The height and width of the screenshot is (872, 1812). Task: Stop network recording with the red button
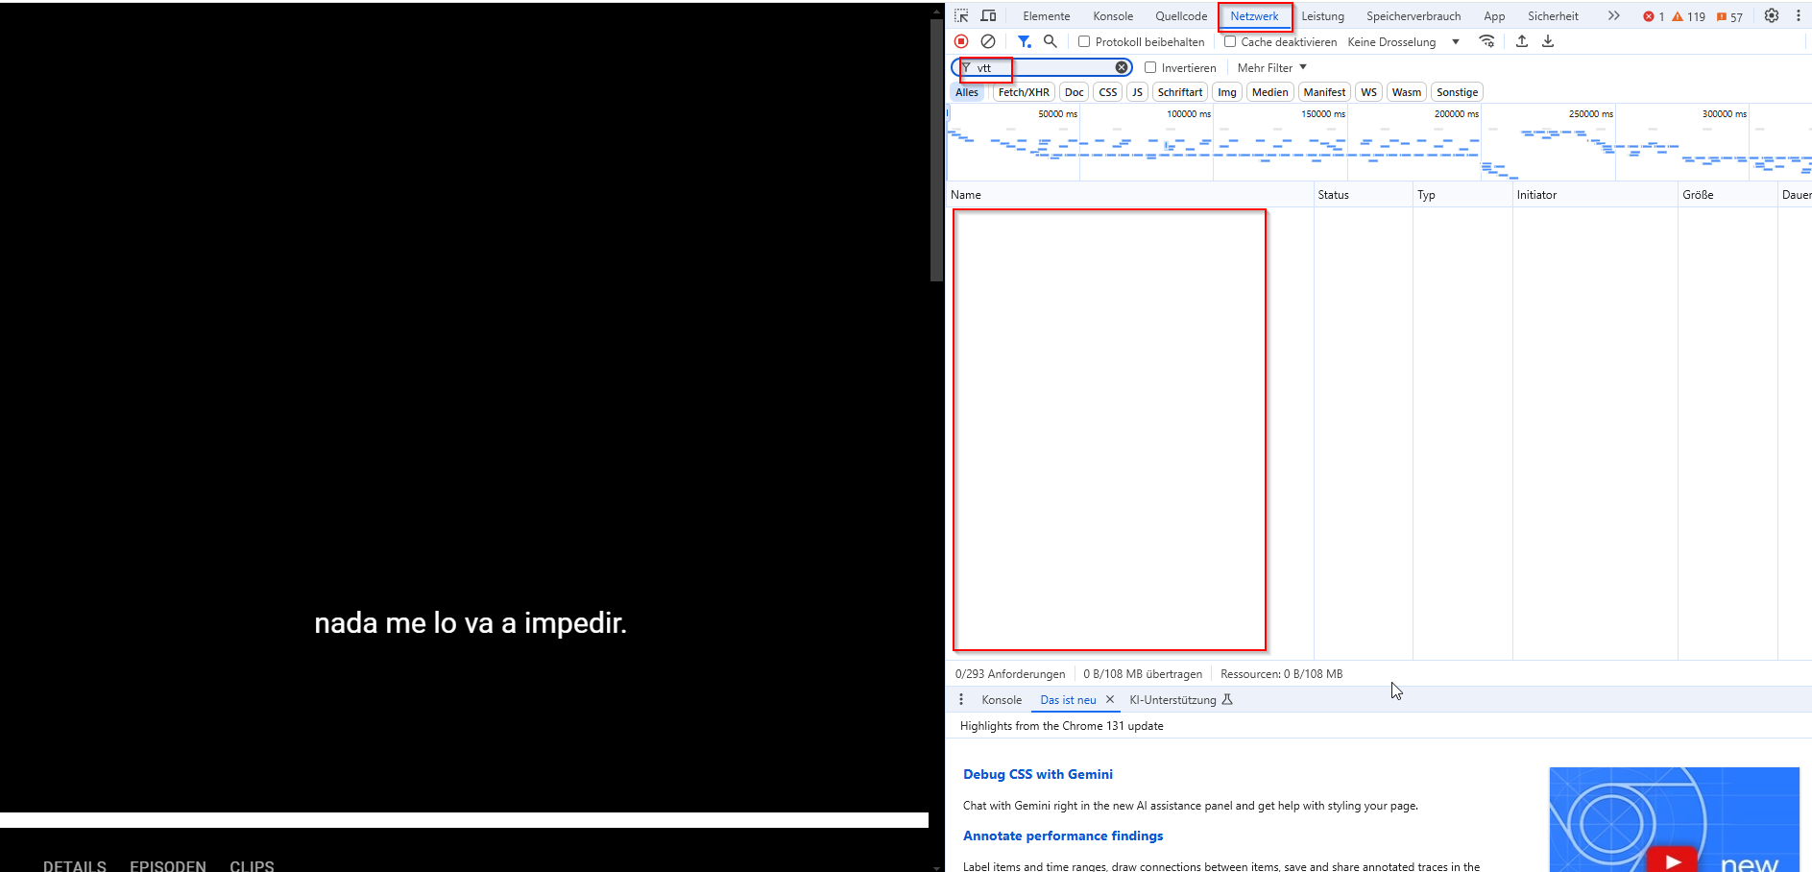point(961,41)
